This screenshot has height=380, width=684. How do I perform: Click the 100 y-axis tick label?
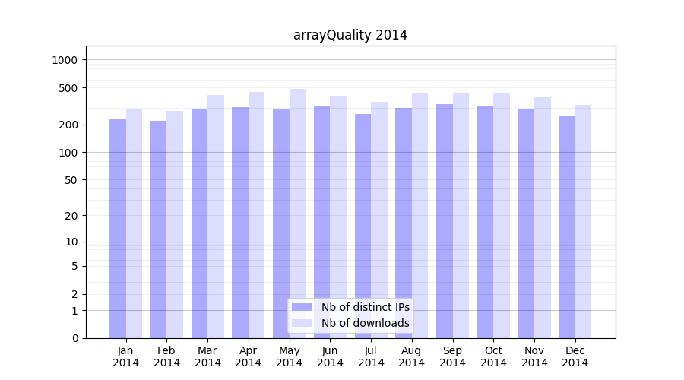[68, 153]
